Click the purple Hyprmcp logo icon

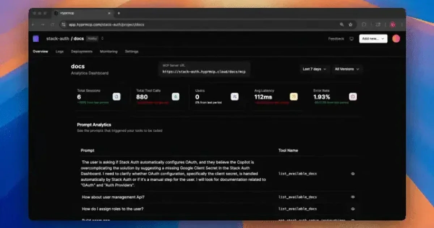click(x=35, y=39)
